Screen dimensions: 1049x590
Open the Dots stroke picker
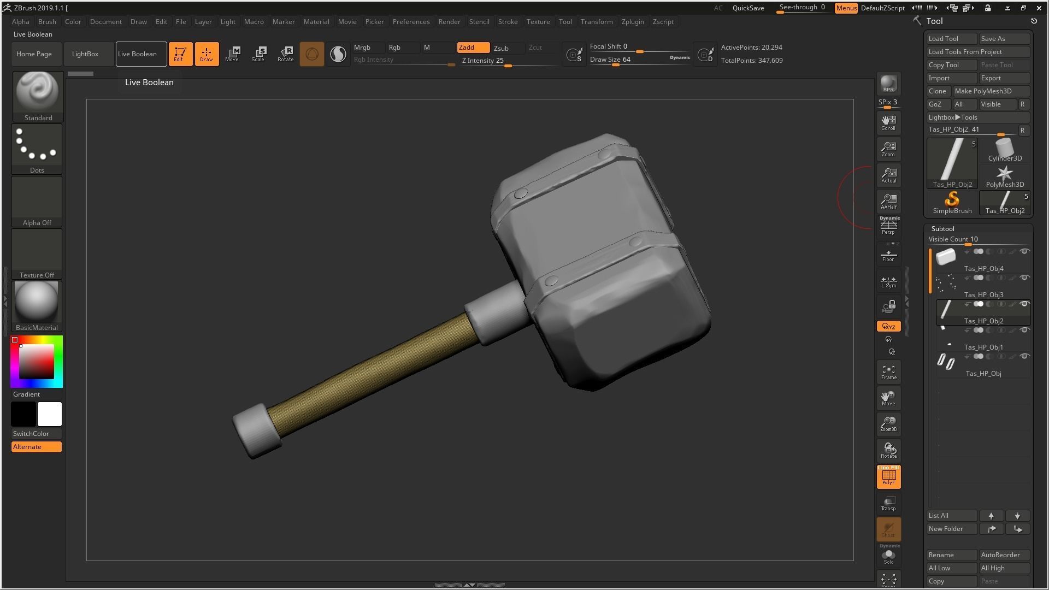coord(37,149)
